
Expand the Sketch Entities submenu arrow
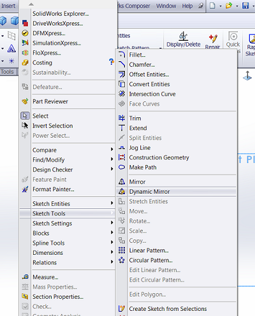click(112, 203)
